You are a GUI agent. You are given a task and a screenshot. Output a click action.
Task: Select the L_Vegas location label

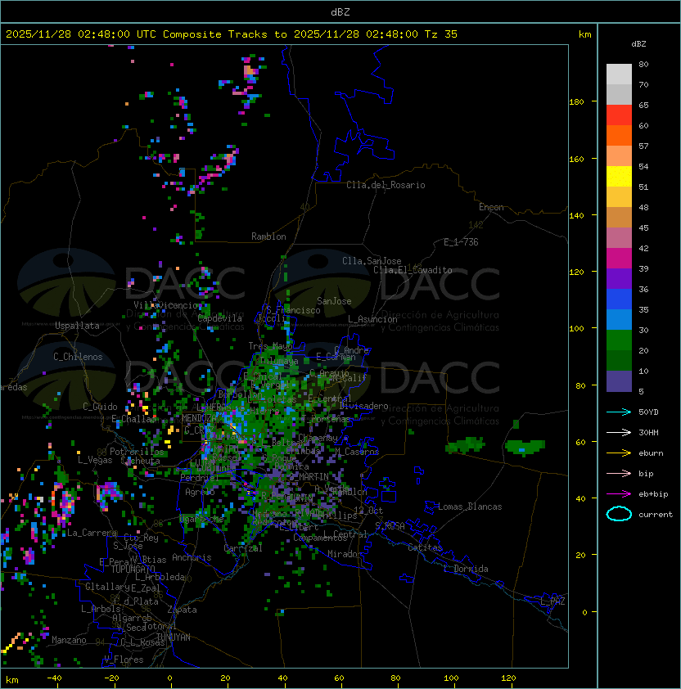point(95,460)
